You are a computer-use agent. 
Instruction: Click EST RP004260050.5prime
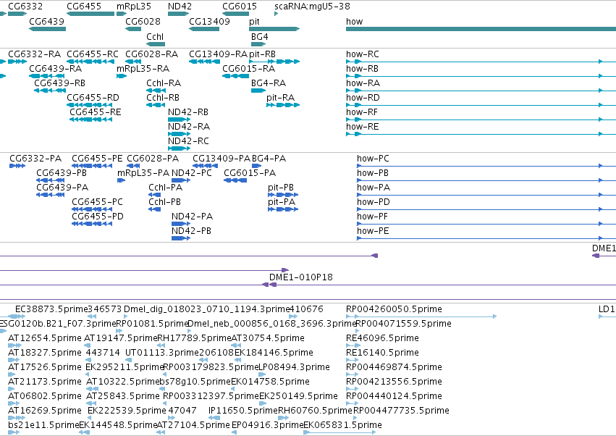[394, 309]
